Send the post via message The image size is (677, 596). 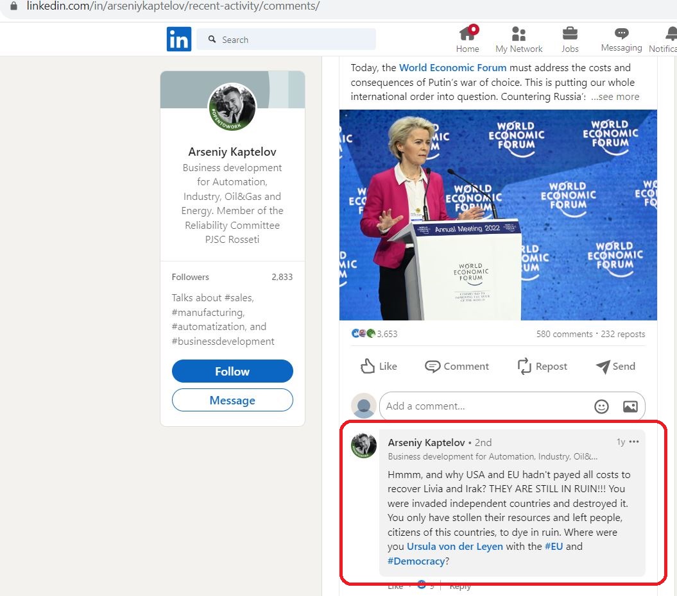click(x=615, y=366)
